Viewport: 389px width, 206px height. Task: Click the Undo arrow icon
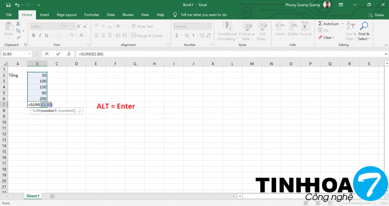point(17,5)
